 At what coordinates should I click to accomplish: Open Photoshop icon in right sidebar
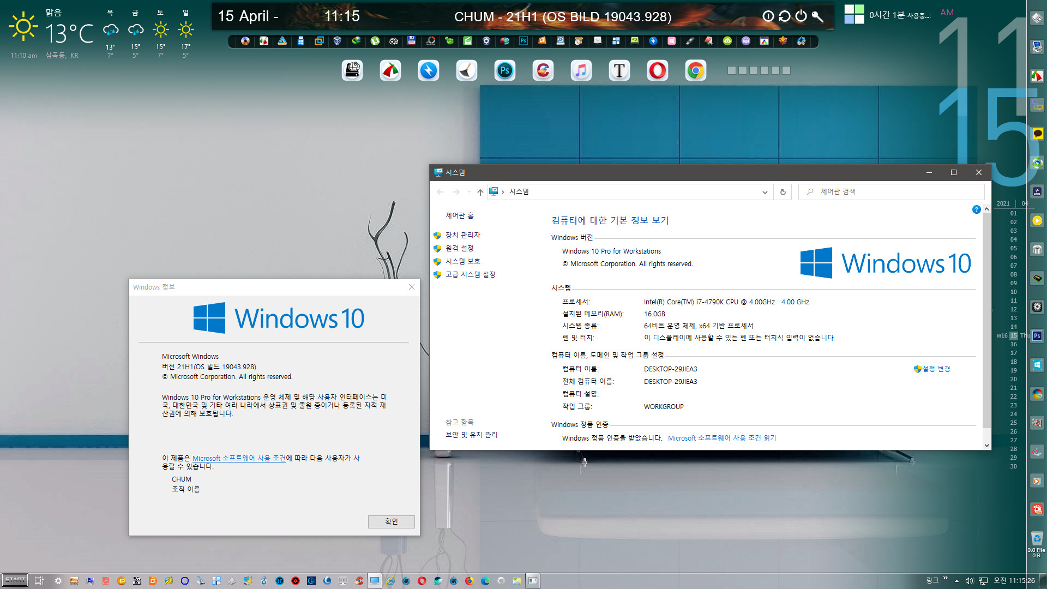(x=1037, y=336)
